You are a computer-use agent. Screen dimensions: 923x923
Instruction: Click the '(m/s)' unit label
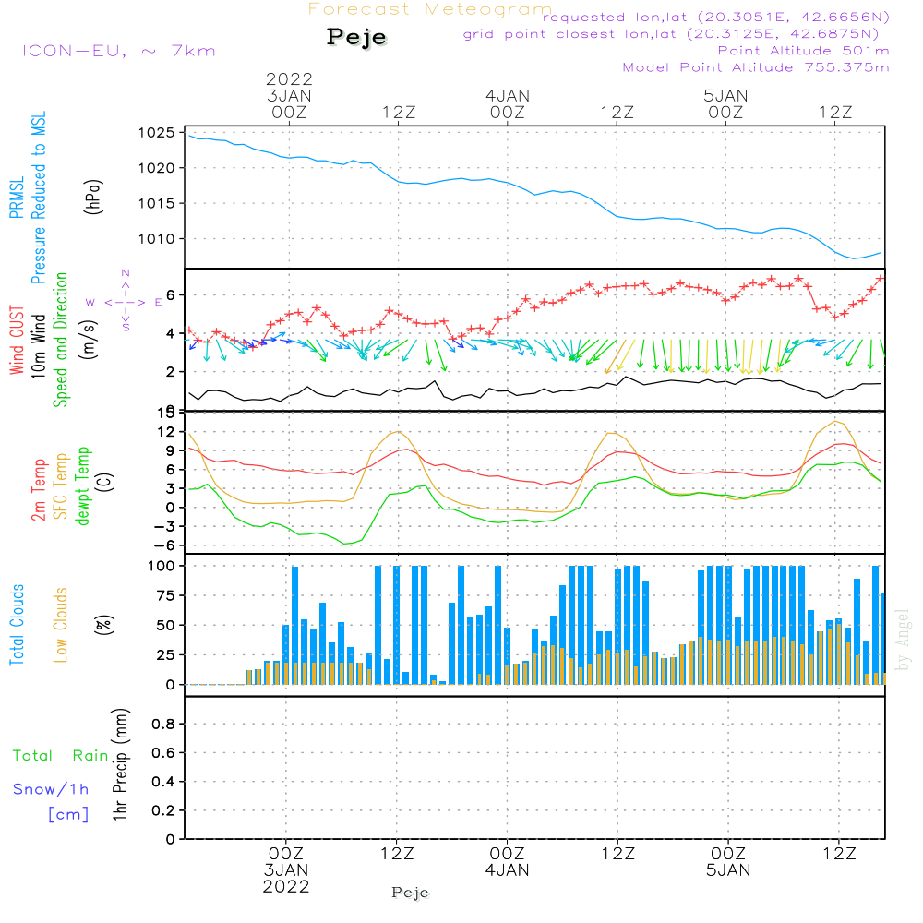89,340
